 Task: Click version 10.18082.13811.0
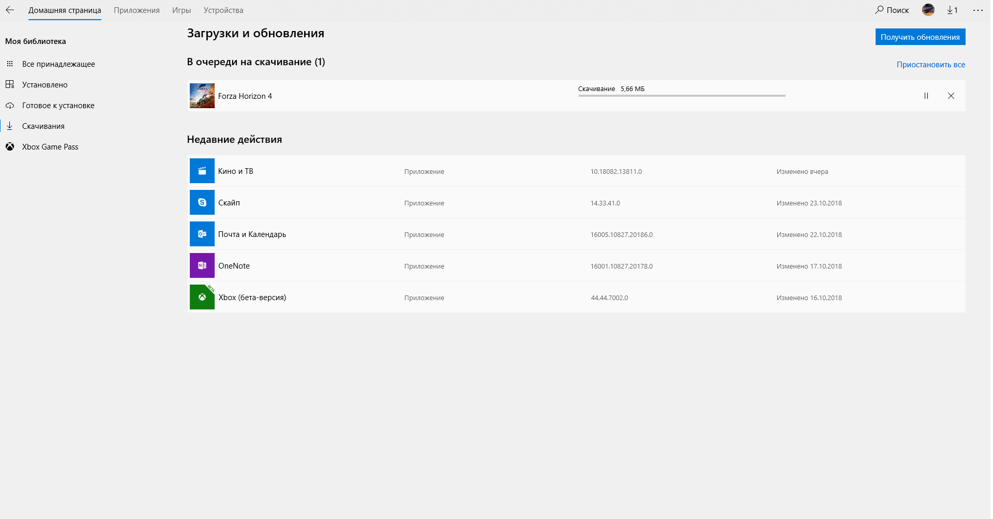616,172
